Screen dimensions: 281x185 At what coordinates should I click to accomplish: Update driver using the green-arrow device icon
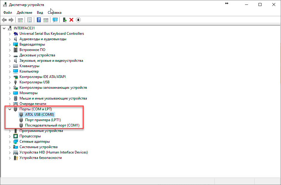tap(65, 20)
